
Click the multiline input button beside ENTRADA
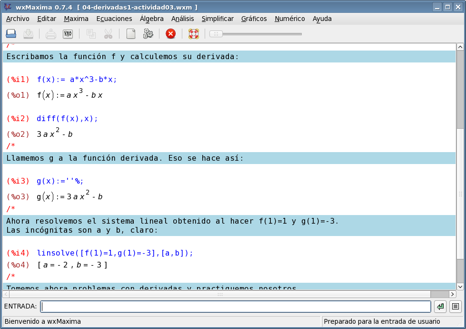coord(455,307)
